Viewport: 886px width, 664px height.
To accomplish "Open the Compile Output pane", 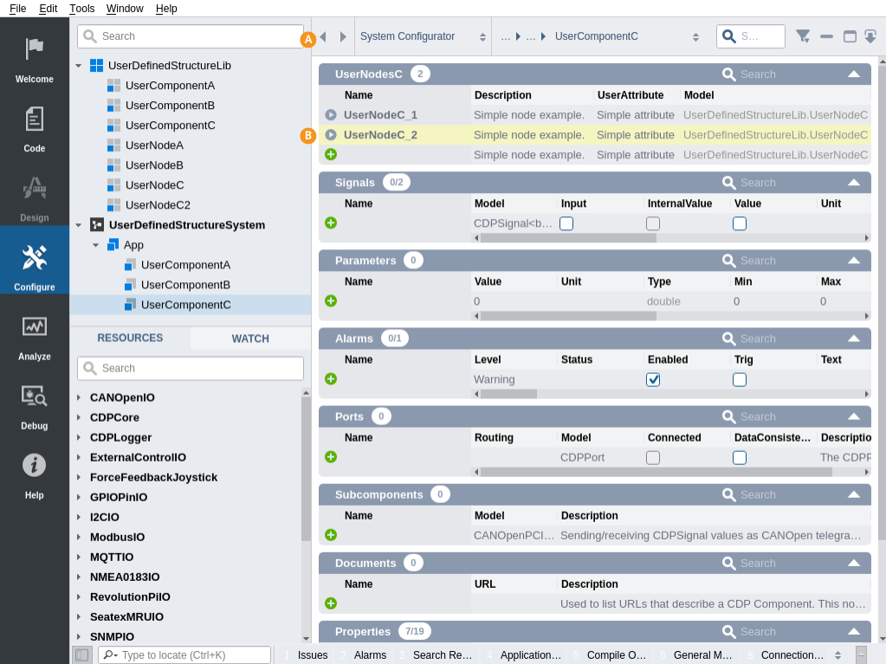I will click(x=611, y=655).
